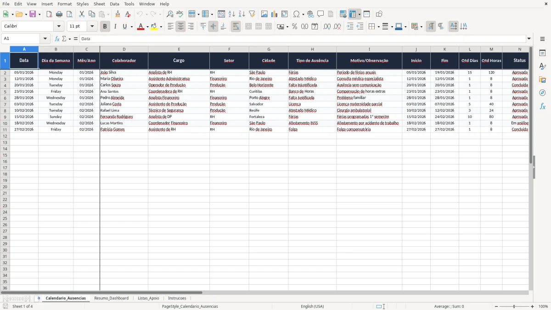The height and width of the screenshot is (310, 551).
Task: Open Find & Replace icon
Action: point(170,14)
